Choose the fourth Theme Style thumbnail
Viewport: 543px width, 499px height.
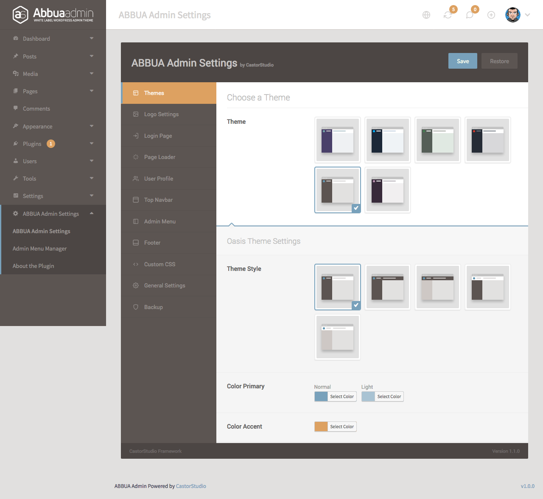[x=488, y=287]
